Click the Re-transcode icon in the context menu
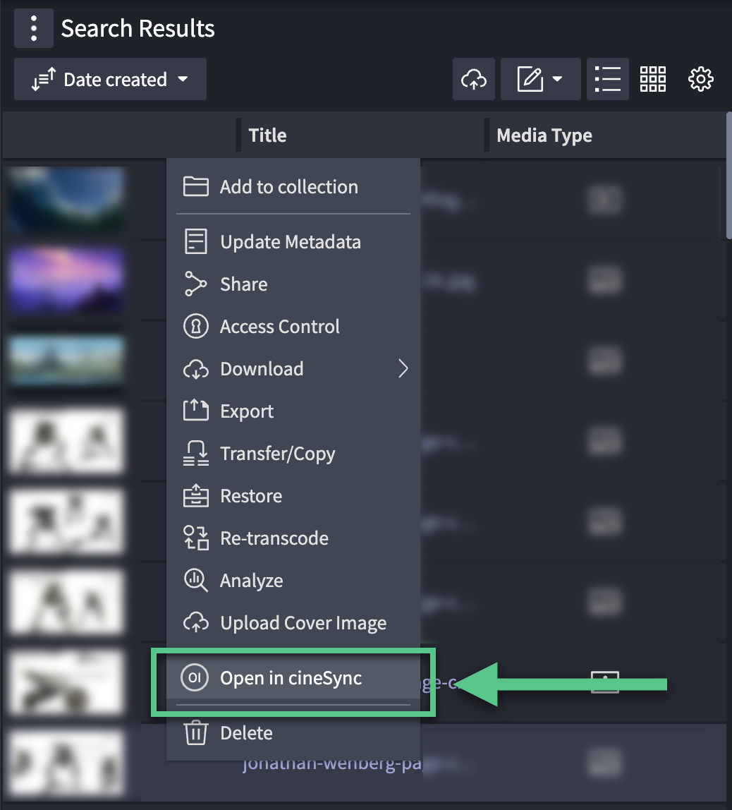732x810 pixels. pos(196,538)
